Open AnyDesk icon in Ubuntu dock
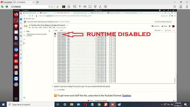Image resolution: width=190 pixels, height=107 pixels. pyautogui.click(x=16, y=61)
